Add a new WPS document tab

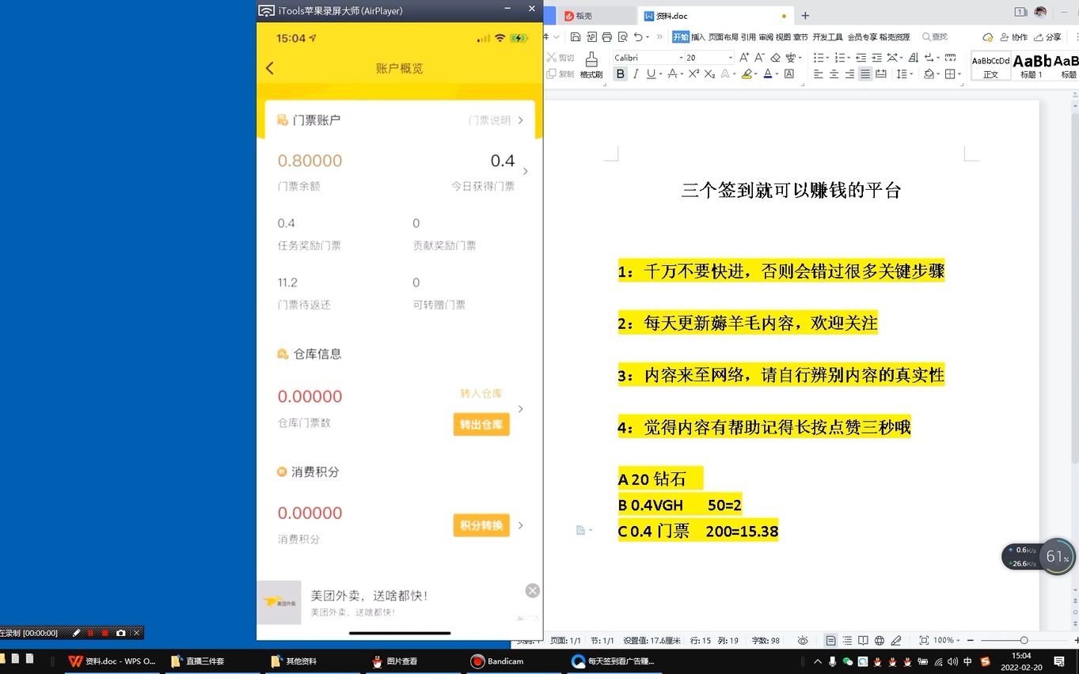tap(805, 15)
